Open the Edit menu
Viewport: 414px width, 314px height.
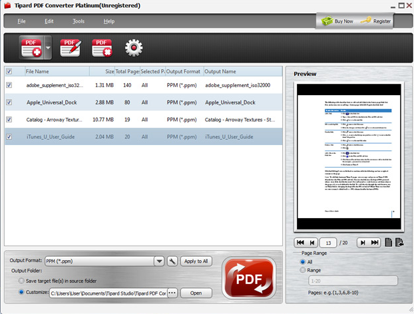tap(49, 21)
